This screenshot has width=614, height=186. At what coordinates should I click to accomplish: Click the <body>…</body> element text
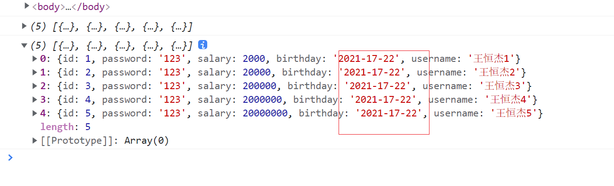tap(71, 7)
